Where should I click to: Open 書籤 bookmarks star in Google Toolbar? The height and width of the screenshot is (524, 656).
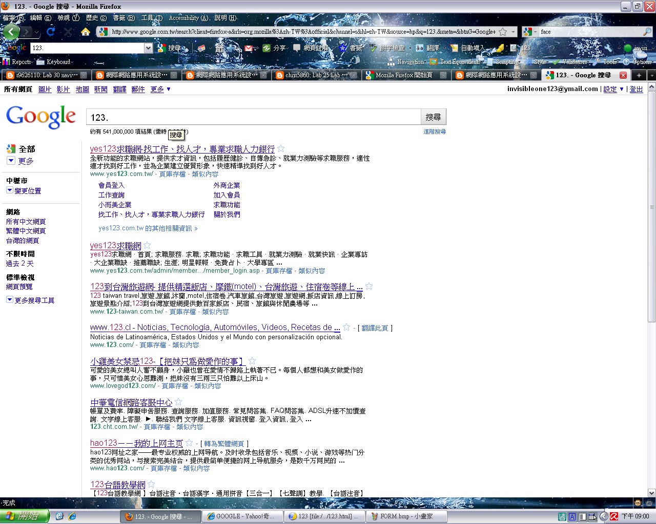(351, 48)
